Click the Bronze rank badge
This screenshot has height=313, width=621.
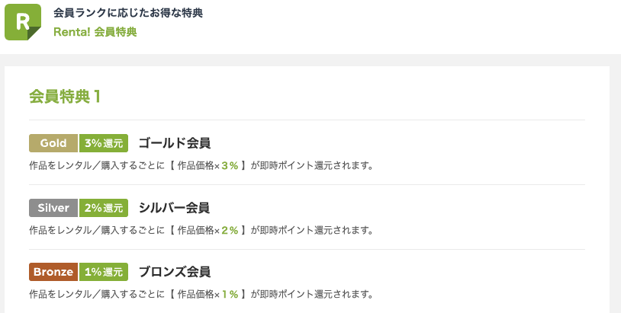[x=53, y=272]
